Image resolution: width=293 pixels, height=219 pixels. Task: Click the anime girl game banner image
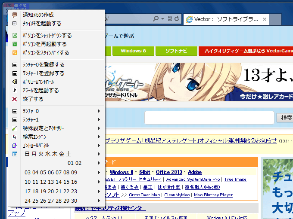199,82
